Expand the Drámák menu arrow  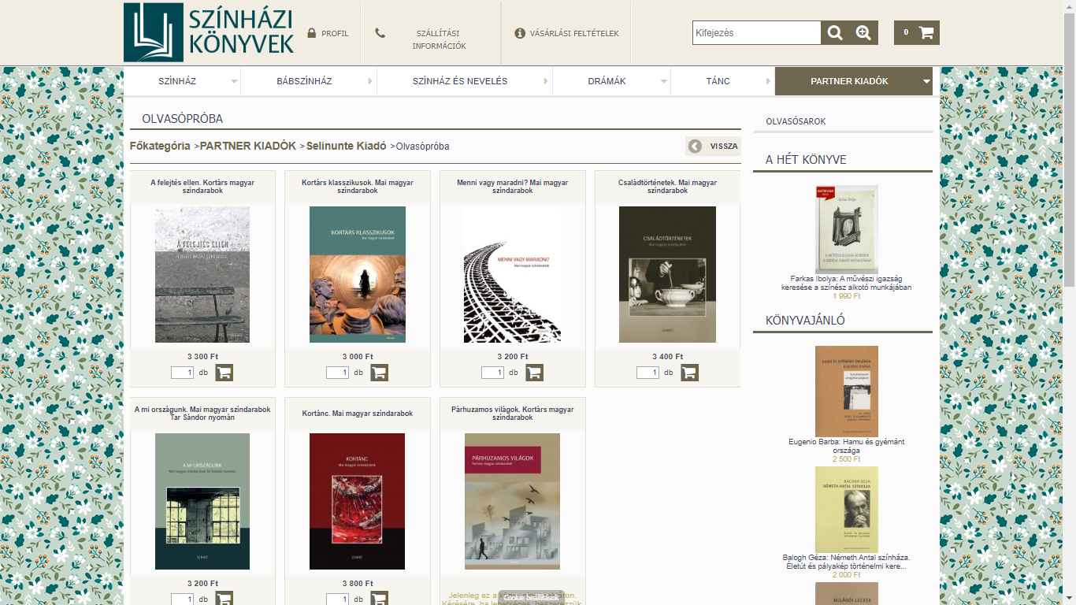pos(664,81)
